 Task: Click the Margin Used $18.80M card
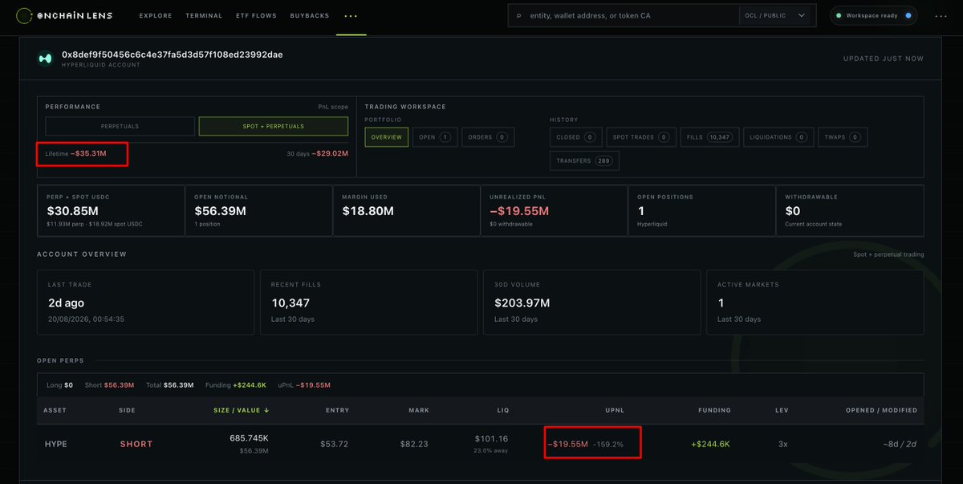click(406, 210)
